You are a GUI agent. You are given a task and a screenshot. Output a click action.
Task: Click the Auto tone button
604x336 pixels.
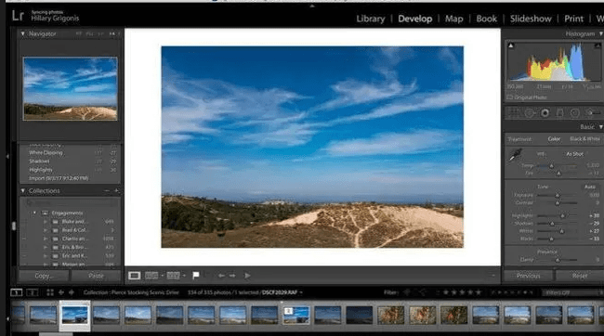590,187
